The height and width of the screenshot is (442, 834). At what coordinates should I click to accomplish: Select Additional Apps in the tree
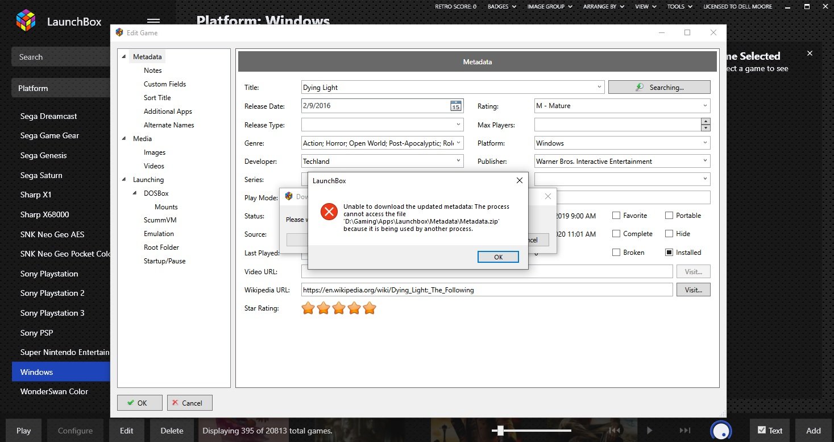click(168, 111)
